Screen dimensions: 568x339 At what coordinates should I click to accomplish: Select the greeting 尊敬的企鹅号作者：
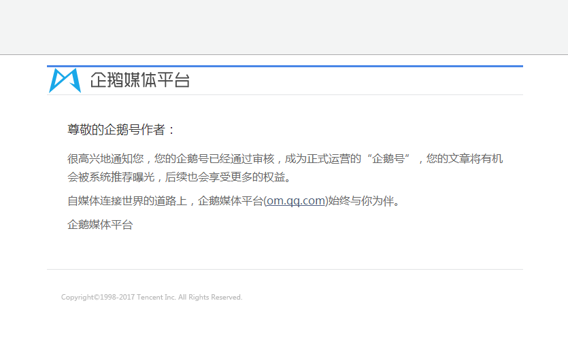pyautogui.click(x=121, y=130)
